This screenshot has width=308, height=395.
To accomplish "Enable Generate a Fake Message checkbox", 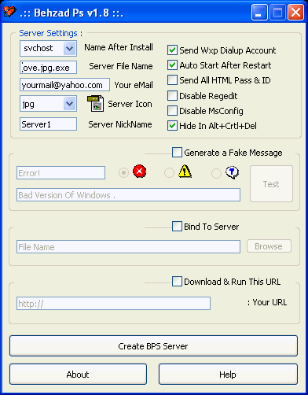I will pyautogui.click(x=177, y=153).
